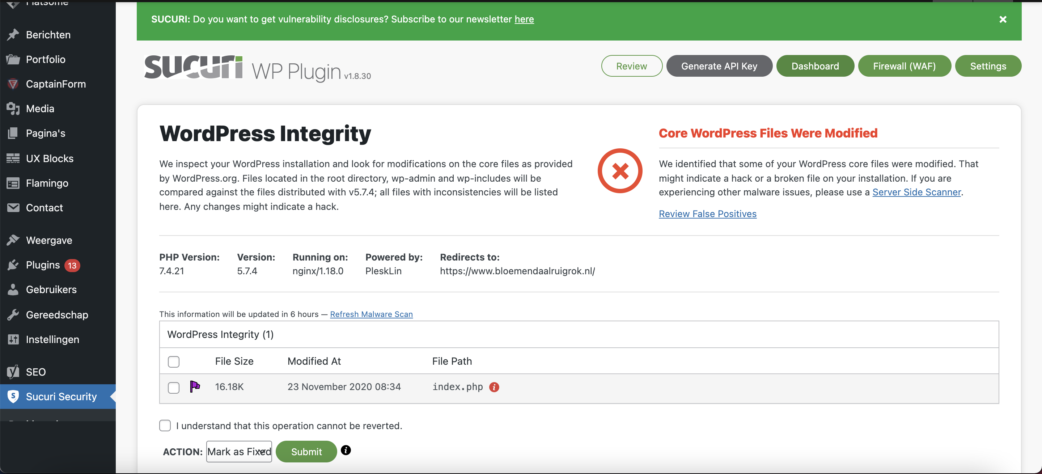The width and height of the screenshot is (1042, 474).
Task: Open Review False Positives link
Action: pos(707,213)
